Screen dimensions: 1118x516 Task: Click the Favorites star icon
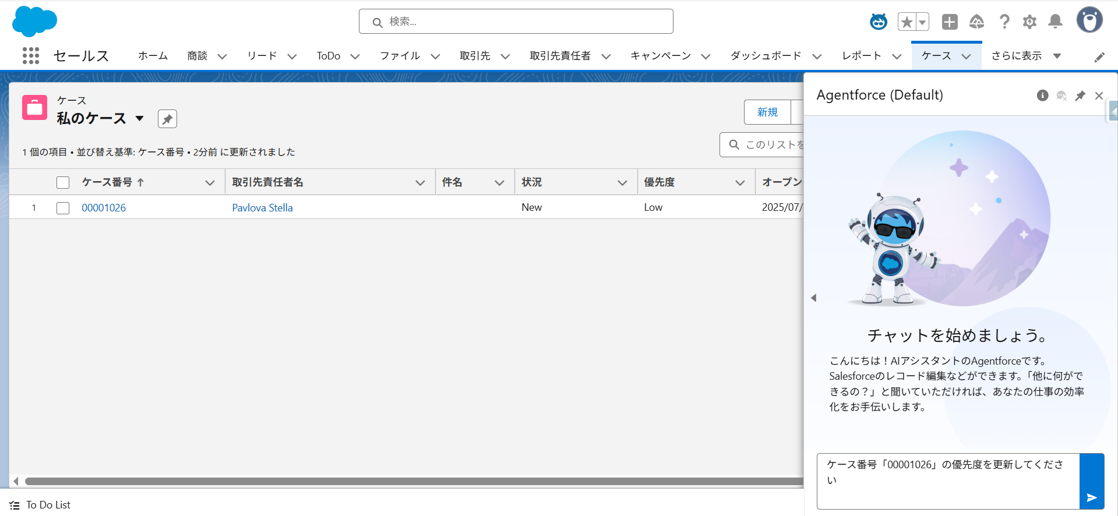pyautogui.click(x=907, y=22)
